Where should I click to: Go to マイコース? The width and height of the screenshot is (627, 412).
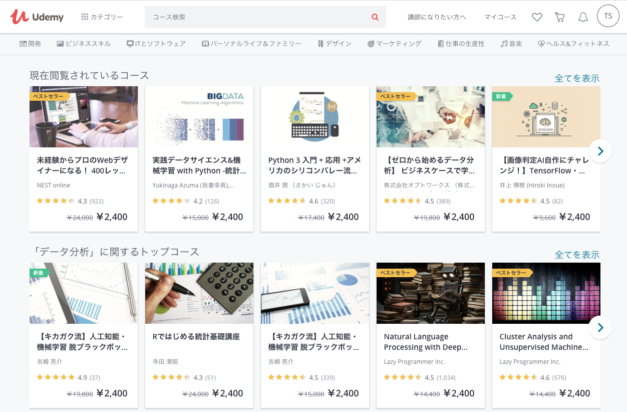click(500, 17)
